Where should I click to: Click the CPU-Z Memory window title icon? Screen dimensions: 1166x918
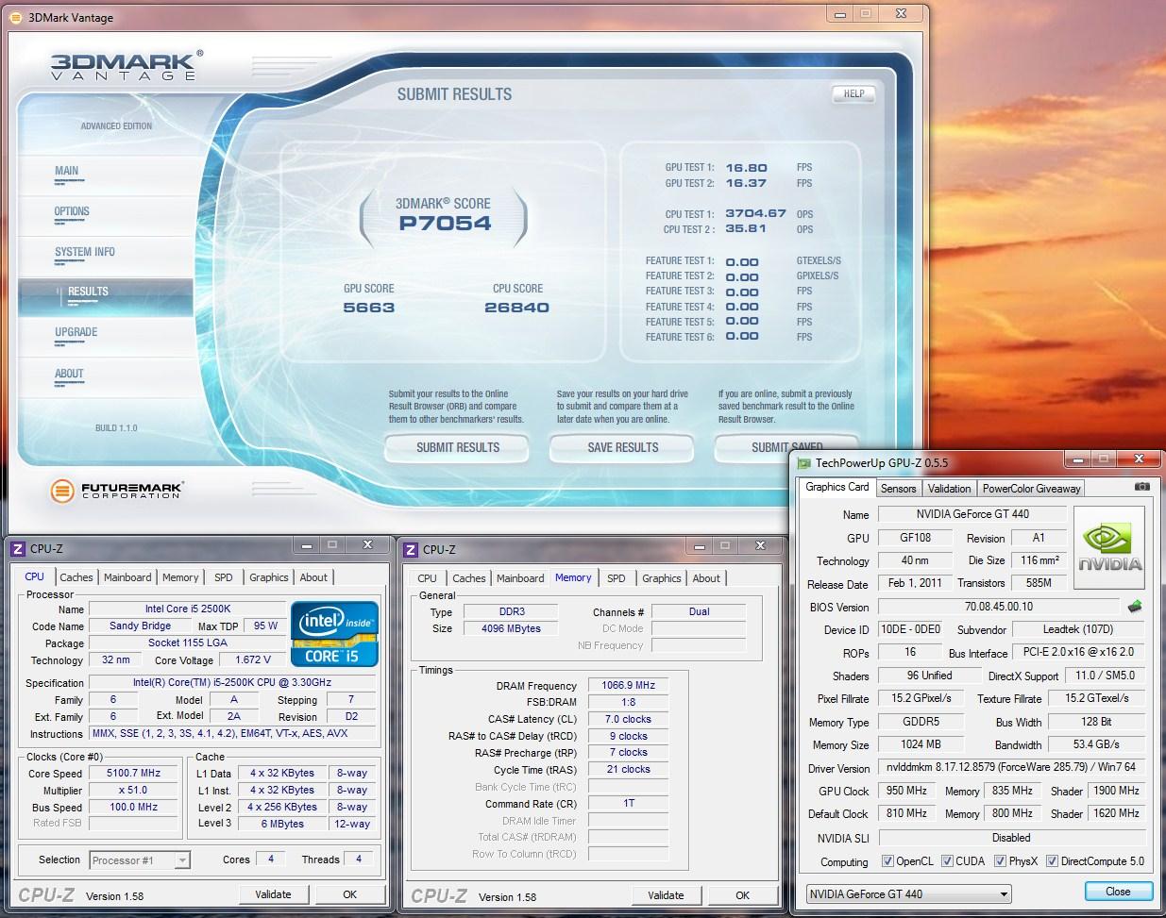(411, 548)
